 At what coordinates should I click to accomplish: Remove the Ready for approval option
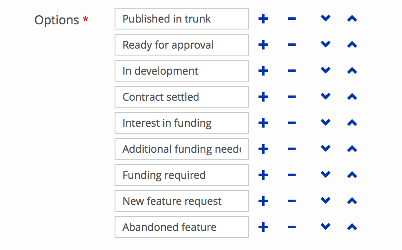[x=292, y=45]
